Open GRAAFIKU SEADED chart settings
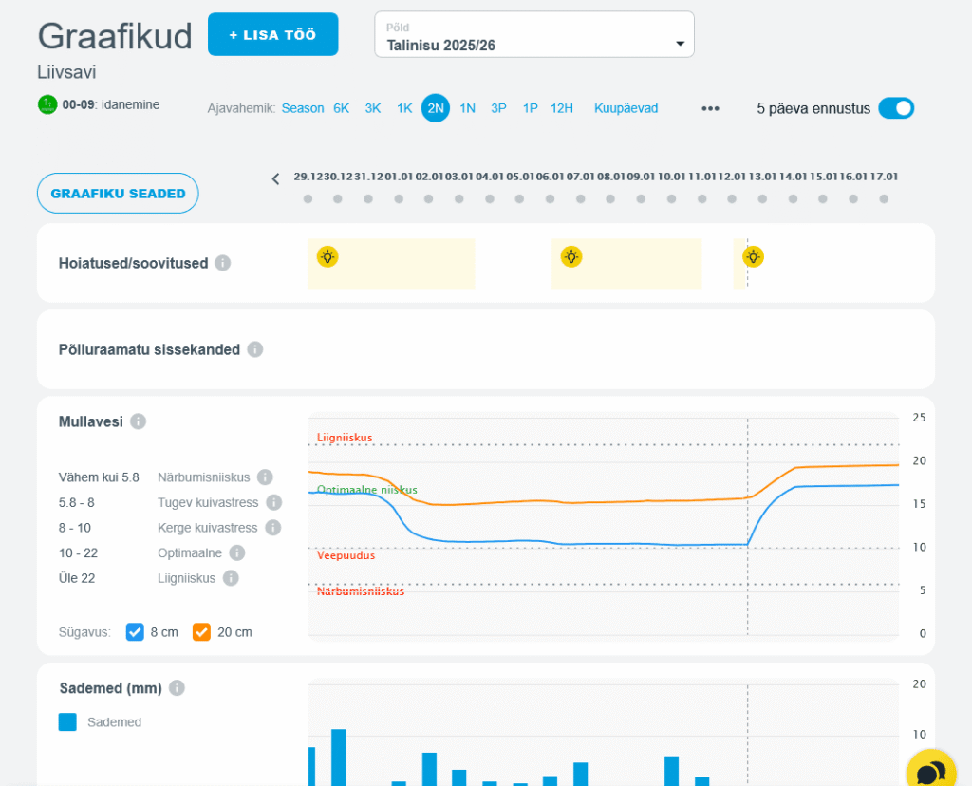Viewport: 972px width, 786px height. [118, 193]
